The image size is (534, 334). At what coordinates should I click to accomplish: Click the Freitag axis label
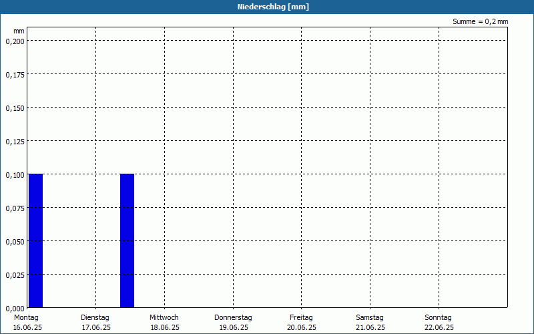click(301, 317)
